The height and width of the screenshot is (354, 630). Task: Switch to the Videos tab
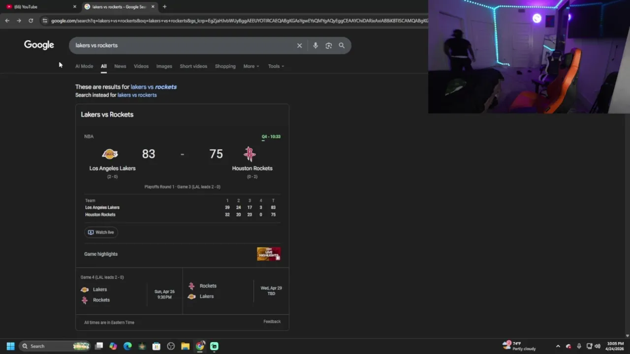141,66
